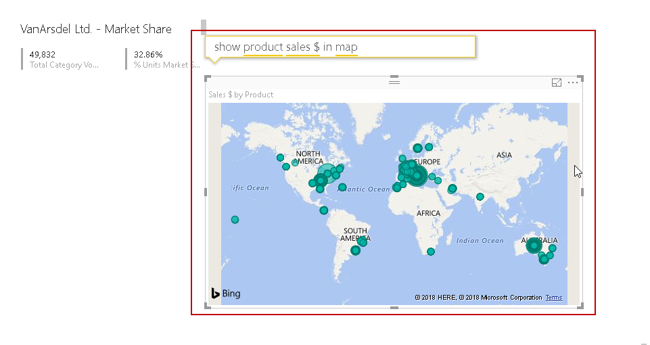Image resolution: width=650 pixels, height=345 pixels.
Task: Open More options ellipsis on map visual
Action: 573,83
